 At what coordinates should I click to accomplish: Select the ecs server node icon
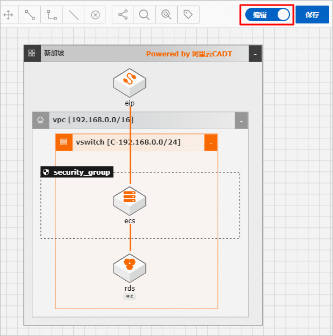pos(130,201)
